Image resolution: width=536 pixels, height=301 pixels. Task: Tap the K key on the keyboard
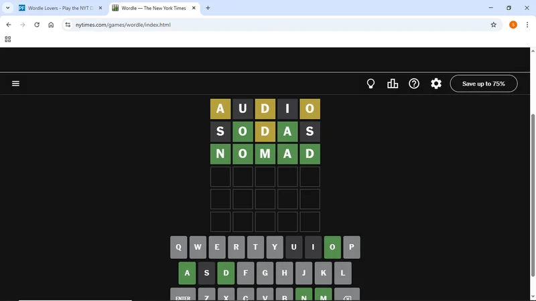coord(323,273)
